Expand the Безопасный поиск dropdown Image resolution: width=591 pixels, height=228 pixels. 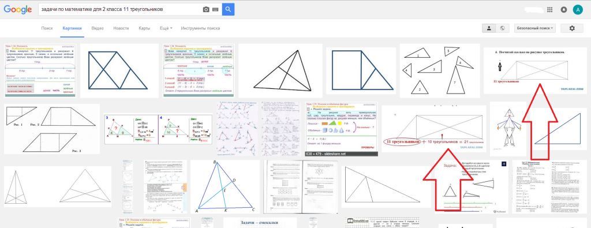[535, 28]
